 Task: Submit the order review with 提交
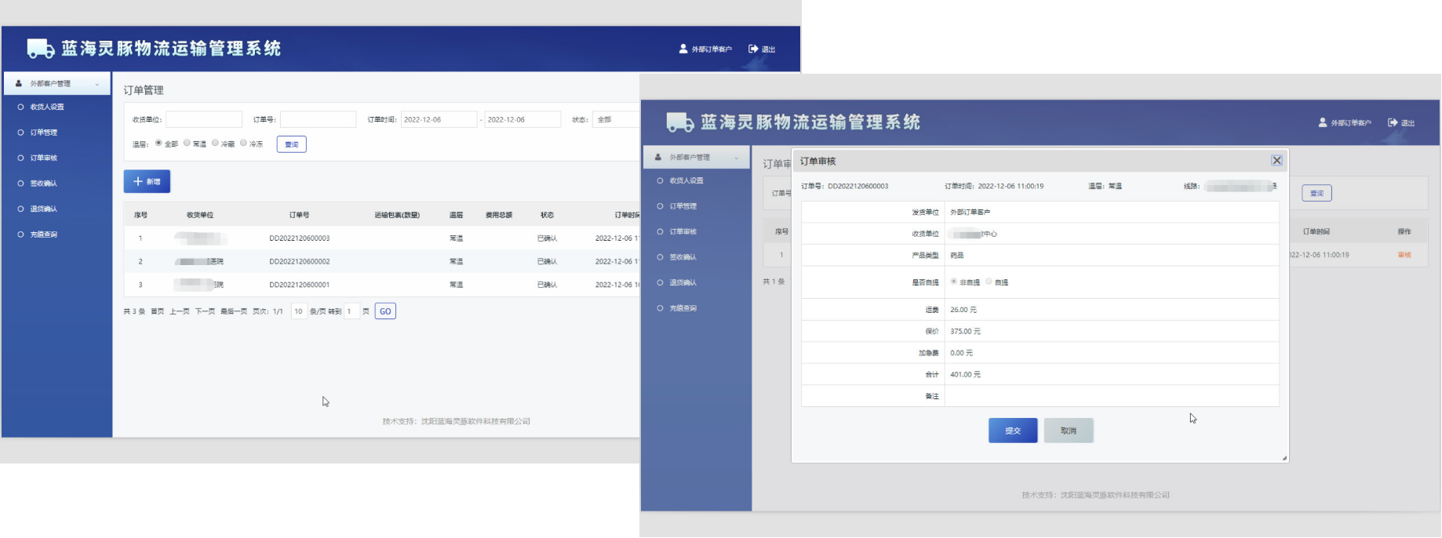pyautogui.click(x=1013, y=431)
